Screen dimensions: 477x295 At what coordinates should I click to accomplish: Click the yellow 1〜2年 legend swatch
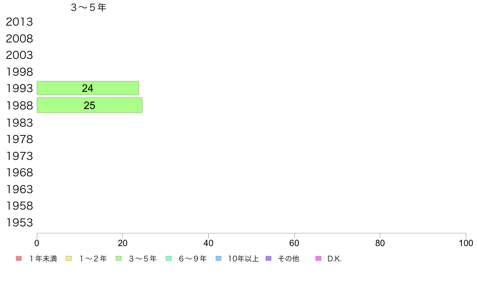pyautogui.click(x=69, y=259)
